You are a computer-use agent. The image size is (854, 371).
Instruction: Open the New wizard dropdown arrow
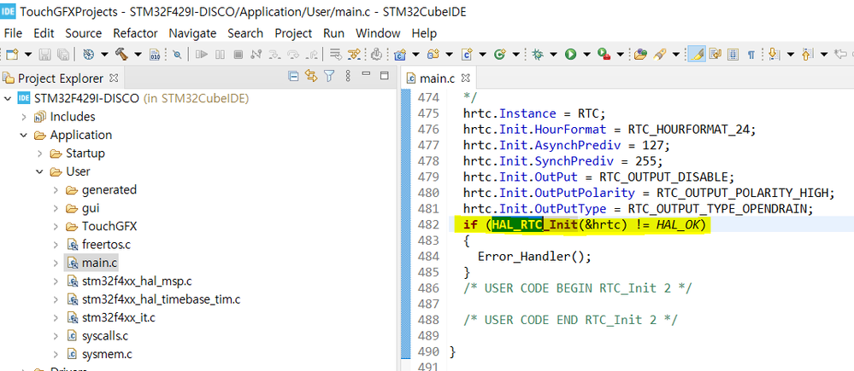click(27, 55)
